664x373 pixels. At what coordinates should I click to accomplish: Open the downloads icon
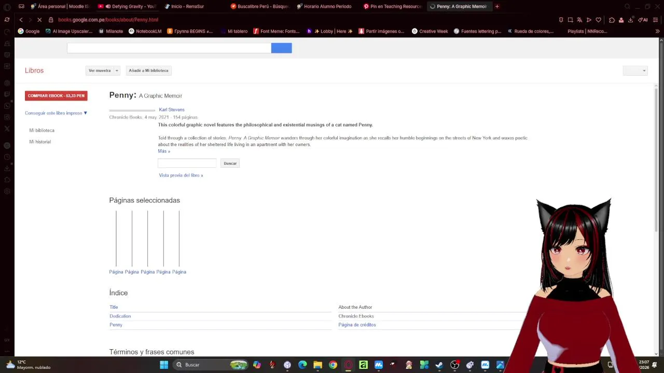tap(630, 20)
